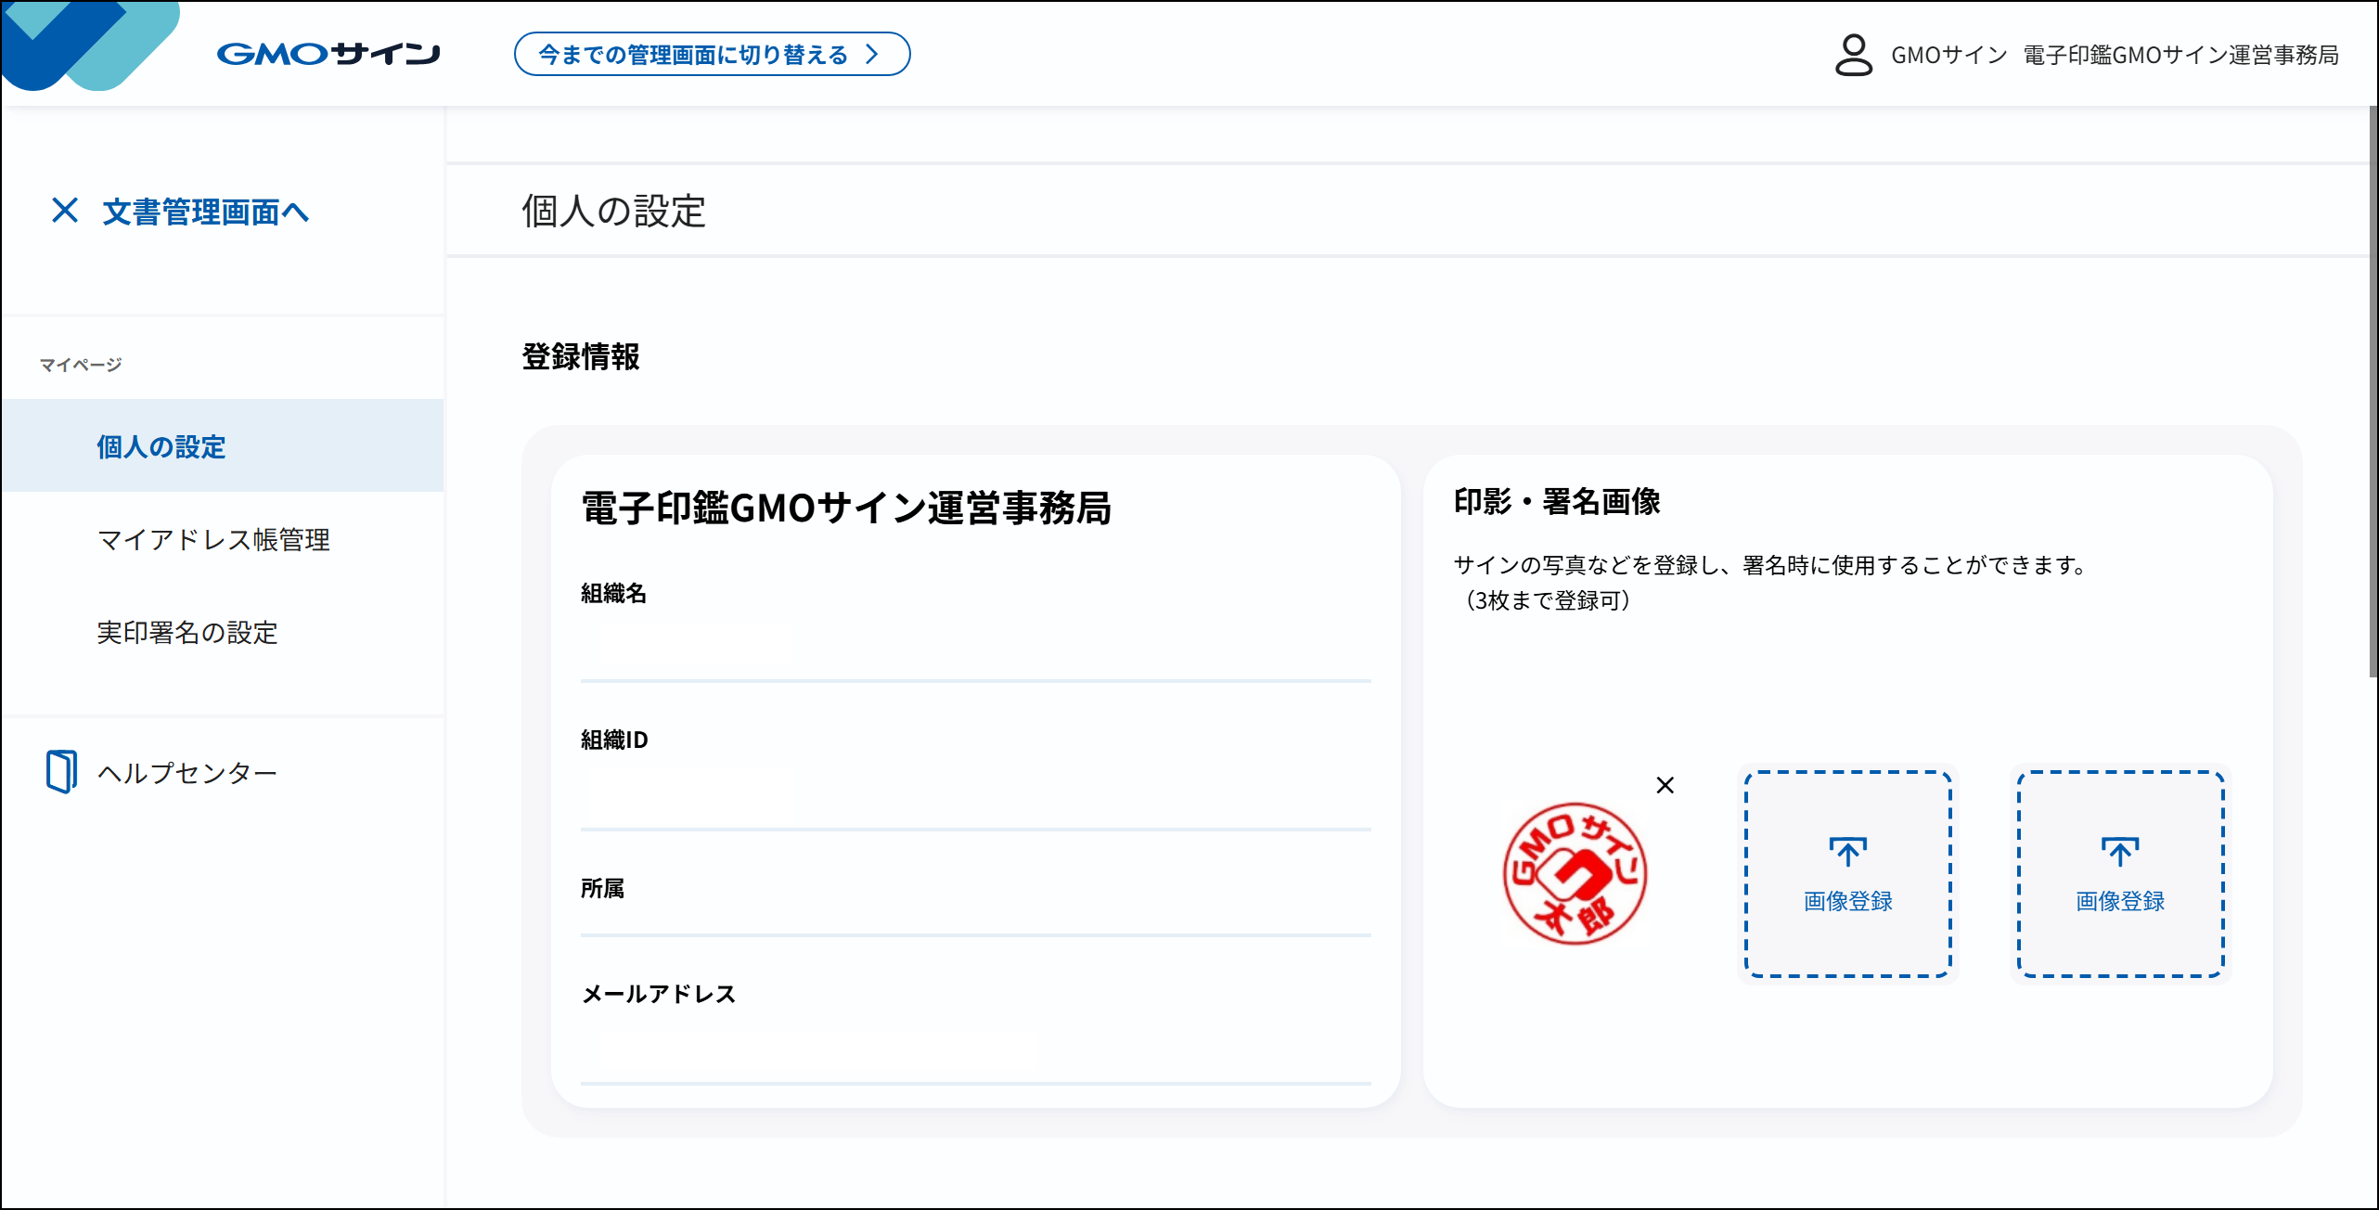Click the upload icon in second 画像登録 box
The height and width of the screenshot is (1210, 2379).
tap(2120, 850)
